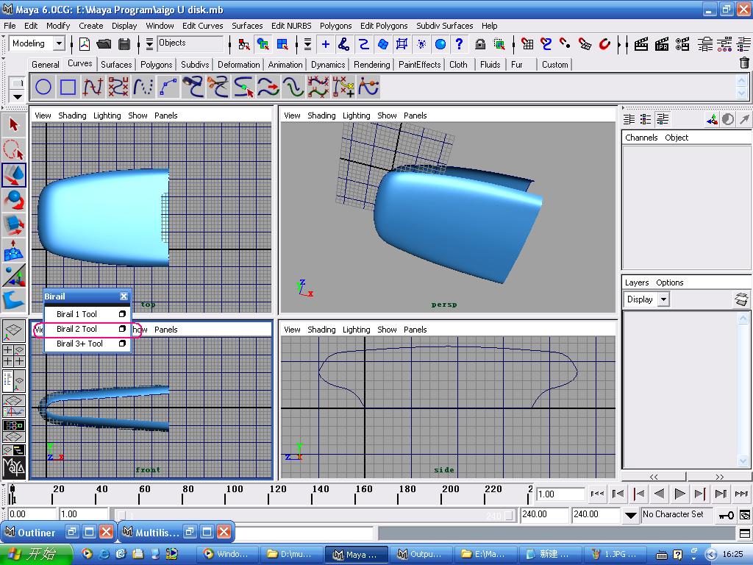The image size is (753, 565).
Task: Click the shelf trash can icon
Action: click(744, 63)
